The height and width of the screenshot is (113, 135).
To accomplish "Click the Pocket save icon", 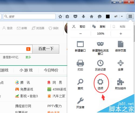I will tap(75, 17).
